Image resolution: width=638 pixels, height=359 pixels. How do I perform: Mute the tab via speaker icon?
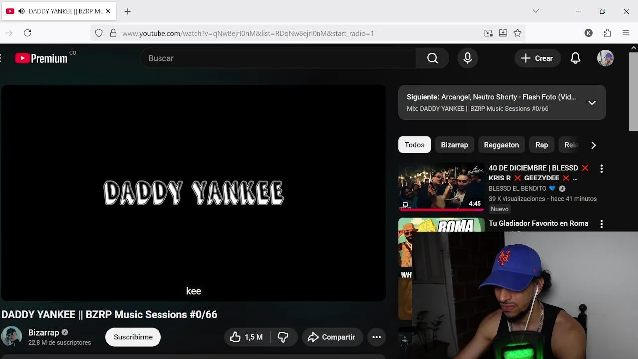point(21,11)
